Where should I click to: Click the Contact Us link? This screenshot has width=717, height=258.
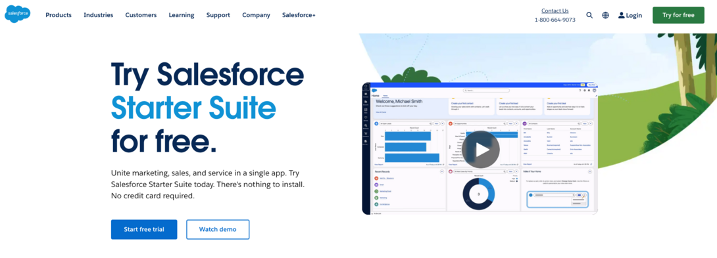[555, 11]
